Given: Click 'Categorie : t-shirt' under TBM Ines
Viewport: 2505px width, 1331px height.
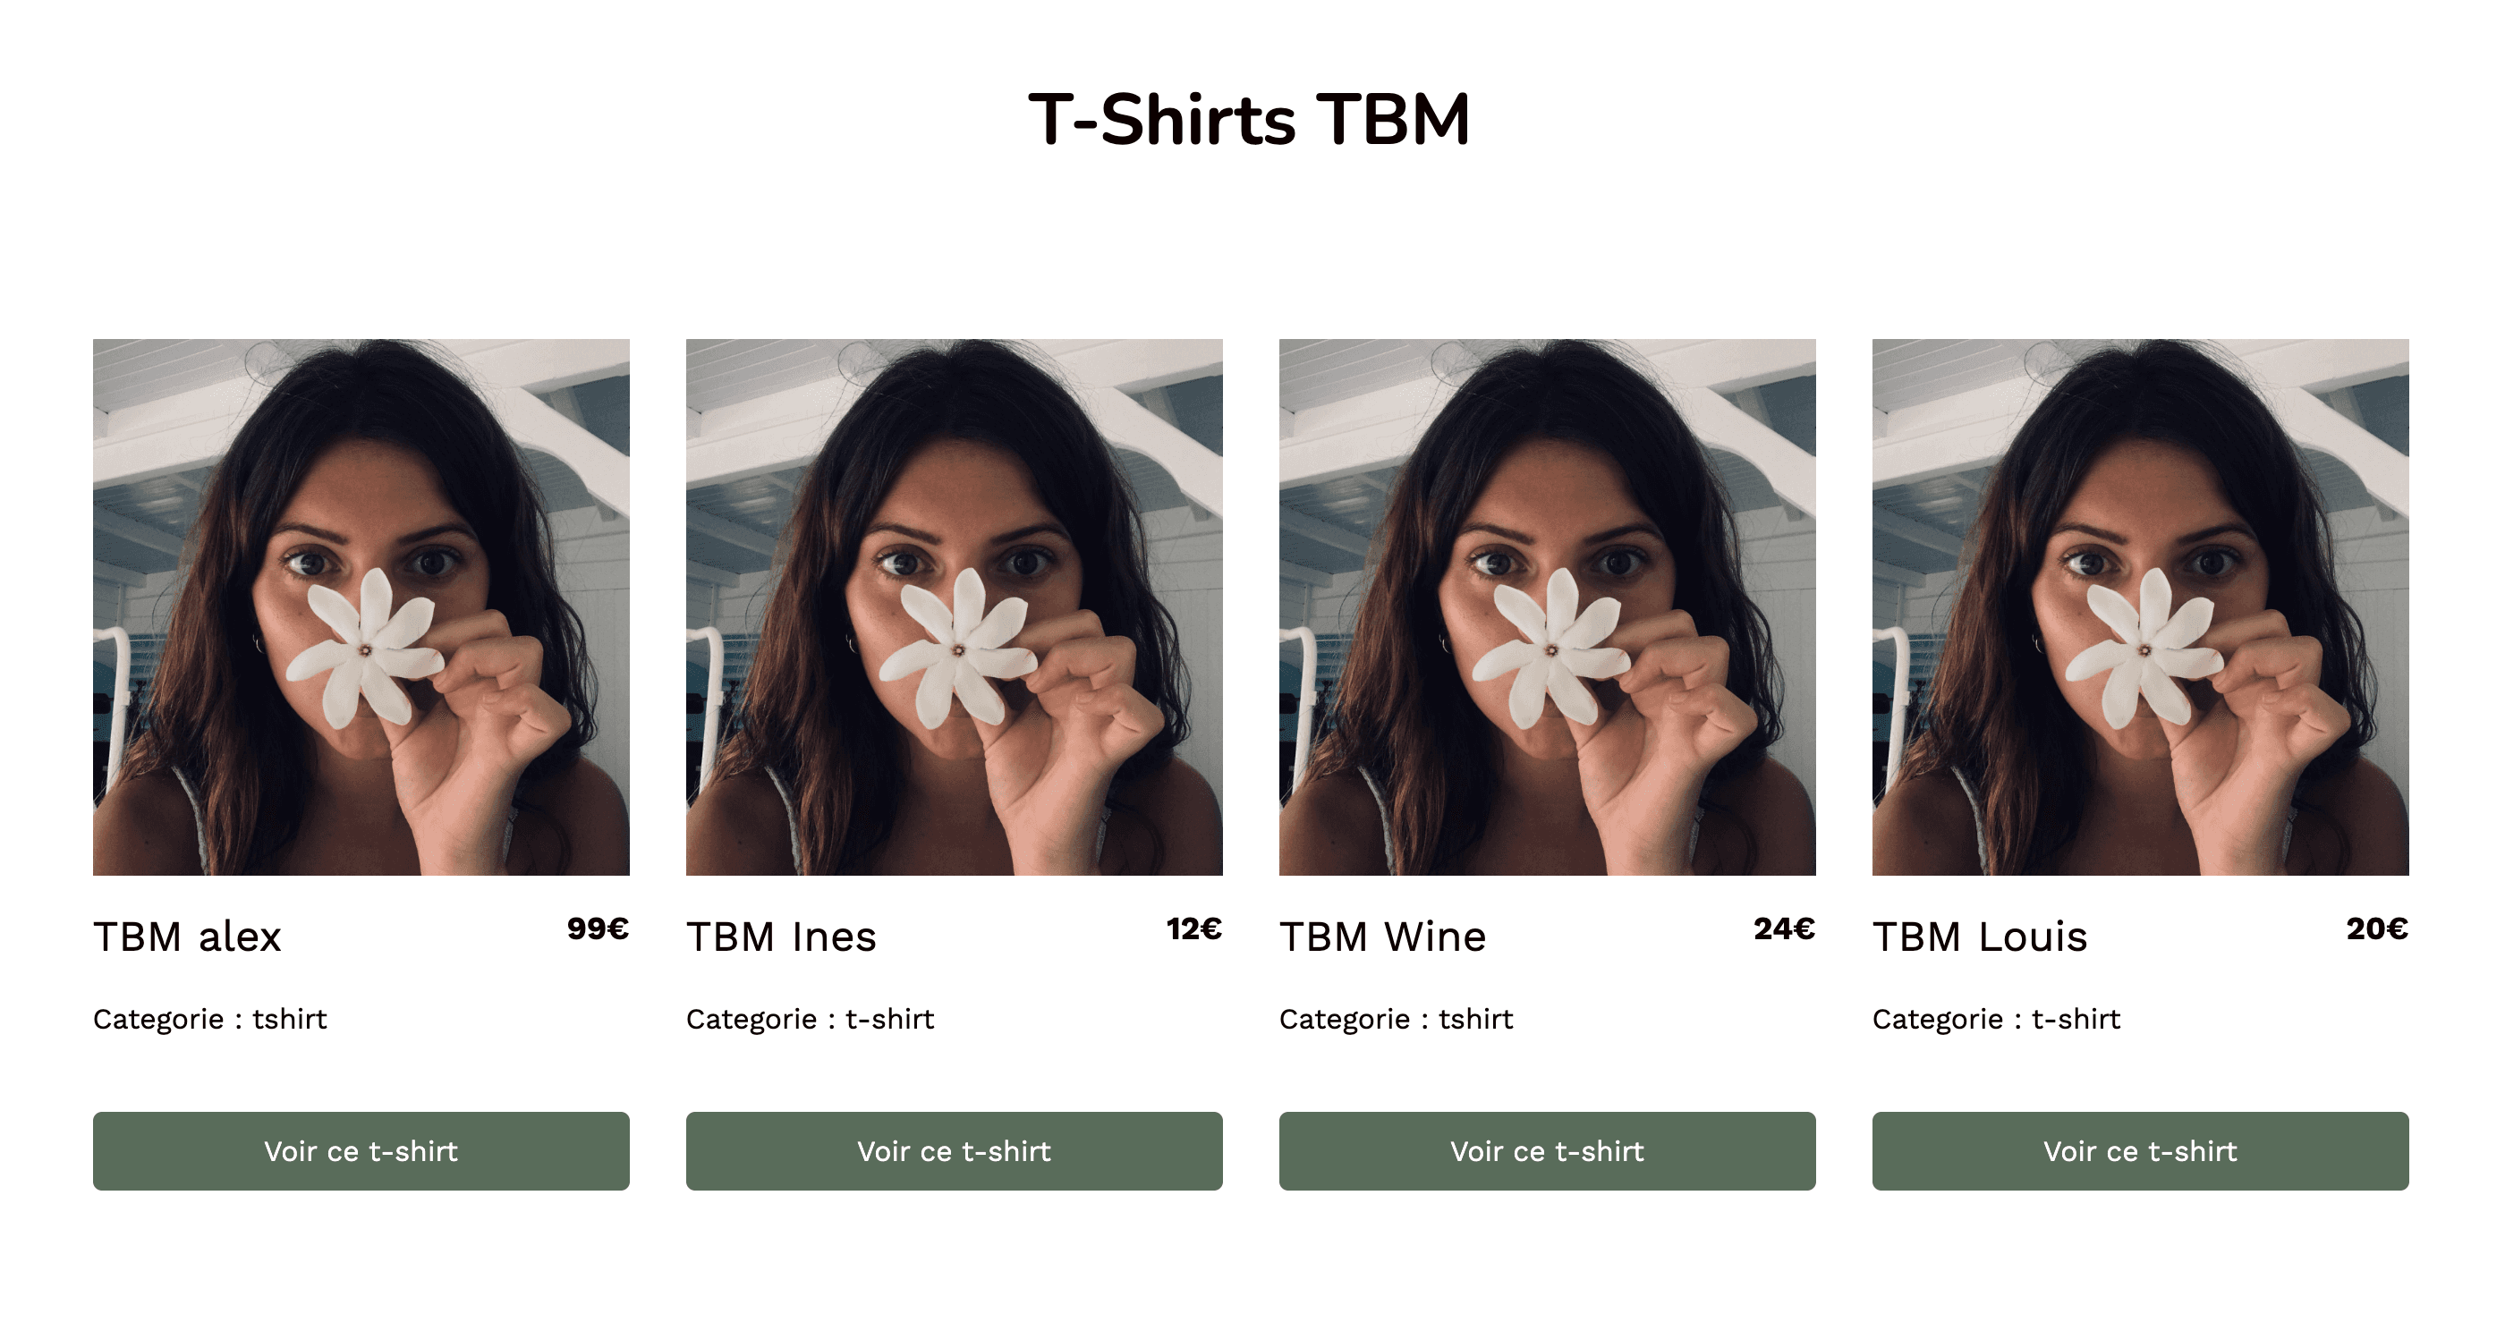Looking at the screenshot, I should pyautogui.click(x=810, y=1019).
